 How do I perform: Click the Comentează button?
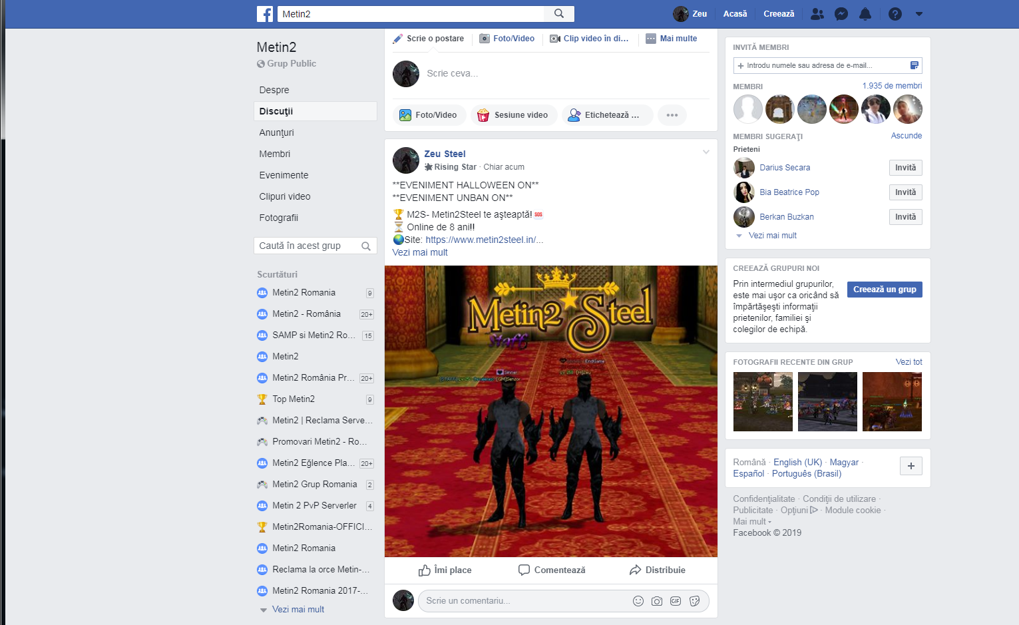click(x=552, y=570)
